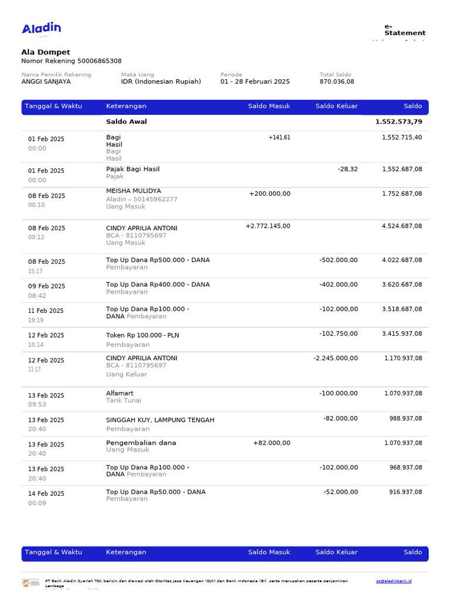The image size is (450, 600).
Task: Click Top Up Dana Rp400.000 - DANA
Action: click(158, 285)
